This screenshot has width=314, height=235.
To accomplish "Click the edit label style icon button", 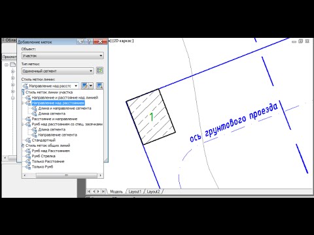I will click(x=84, y=86).
